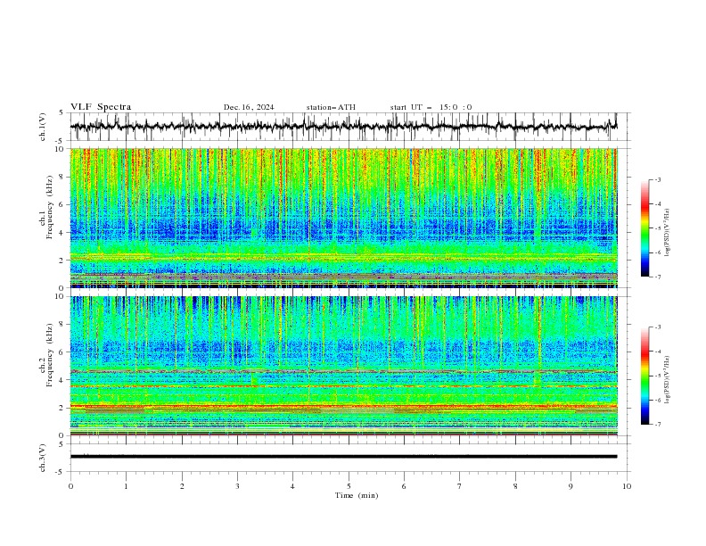This screenshot has height=546, width=706.
Task: Click inside the ch.1 frequency spectrogram
Action: (344, 218)
